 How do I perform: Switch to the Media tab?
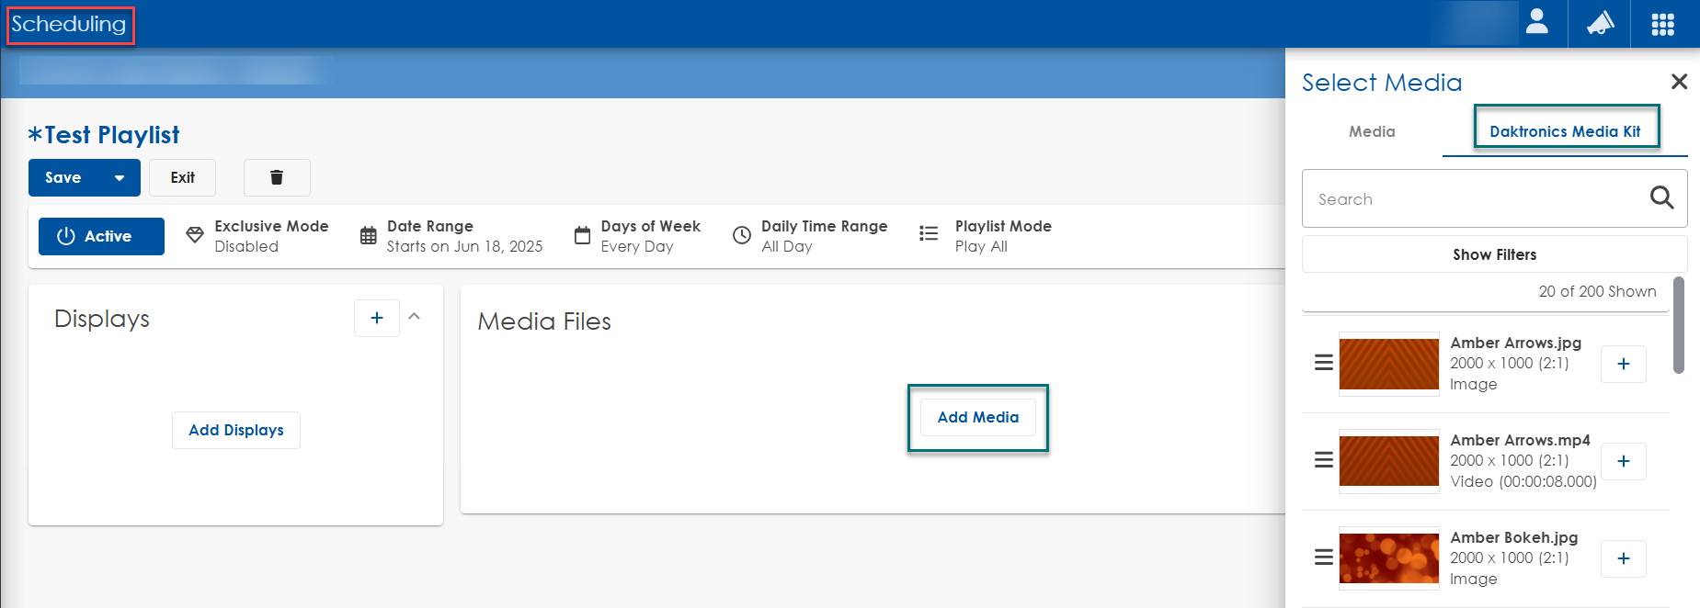(1372, 131)
